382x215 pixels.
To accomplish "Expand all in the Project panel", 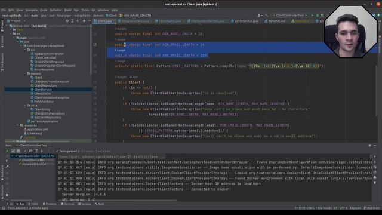I will tap(73, 21).
